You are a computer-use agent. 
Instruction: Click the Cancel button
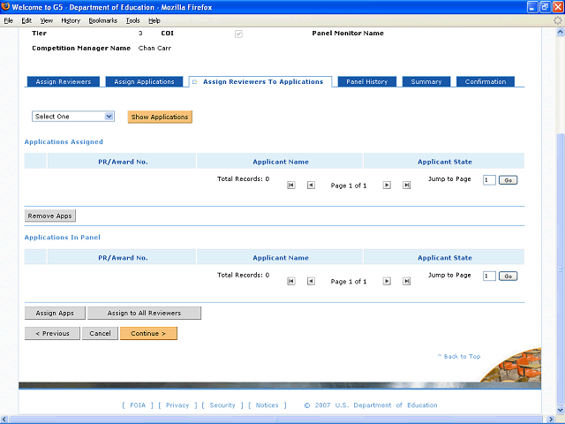coord(100,333)
